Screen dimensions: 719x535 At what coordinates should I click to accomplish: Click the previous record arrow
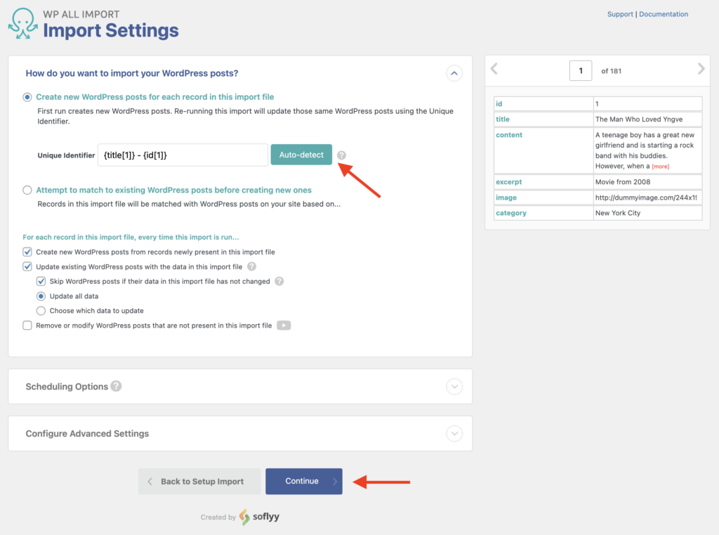[x=494, y=70]
